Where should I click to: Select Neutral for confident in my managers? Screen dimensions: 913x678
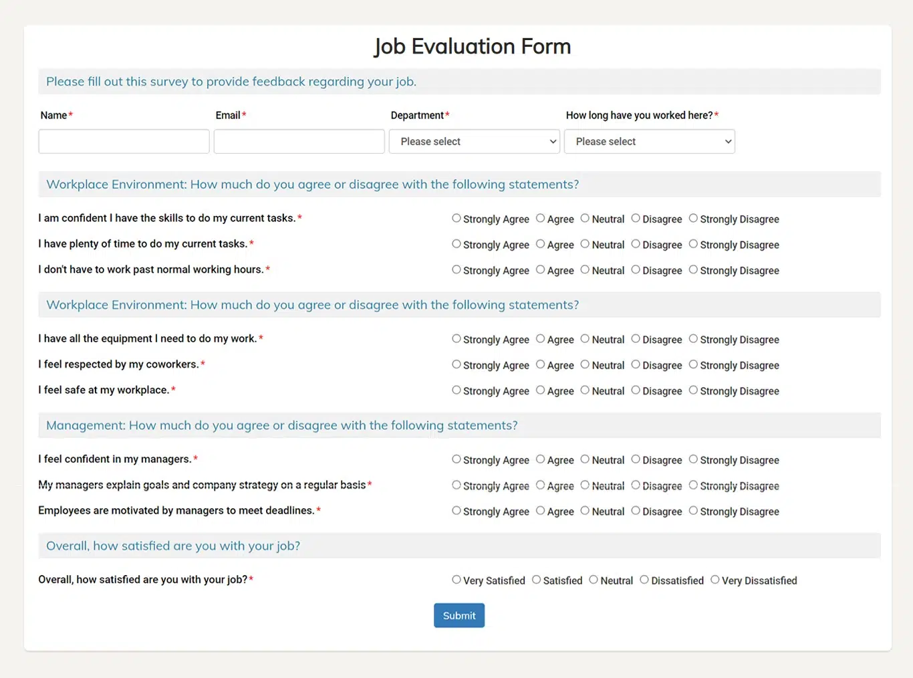coord(585,459)
